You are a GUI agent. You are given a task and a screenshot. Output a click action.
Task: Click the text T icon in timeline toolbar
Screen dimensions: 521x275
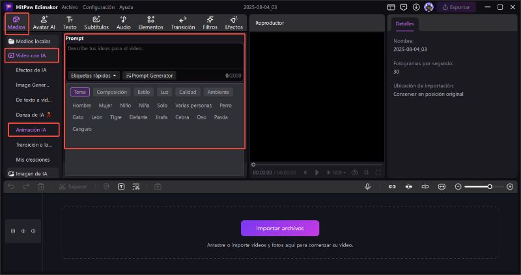tap(121, 186)
